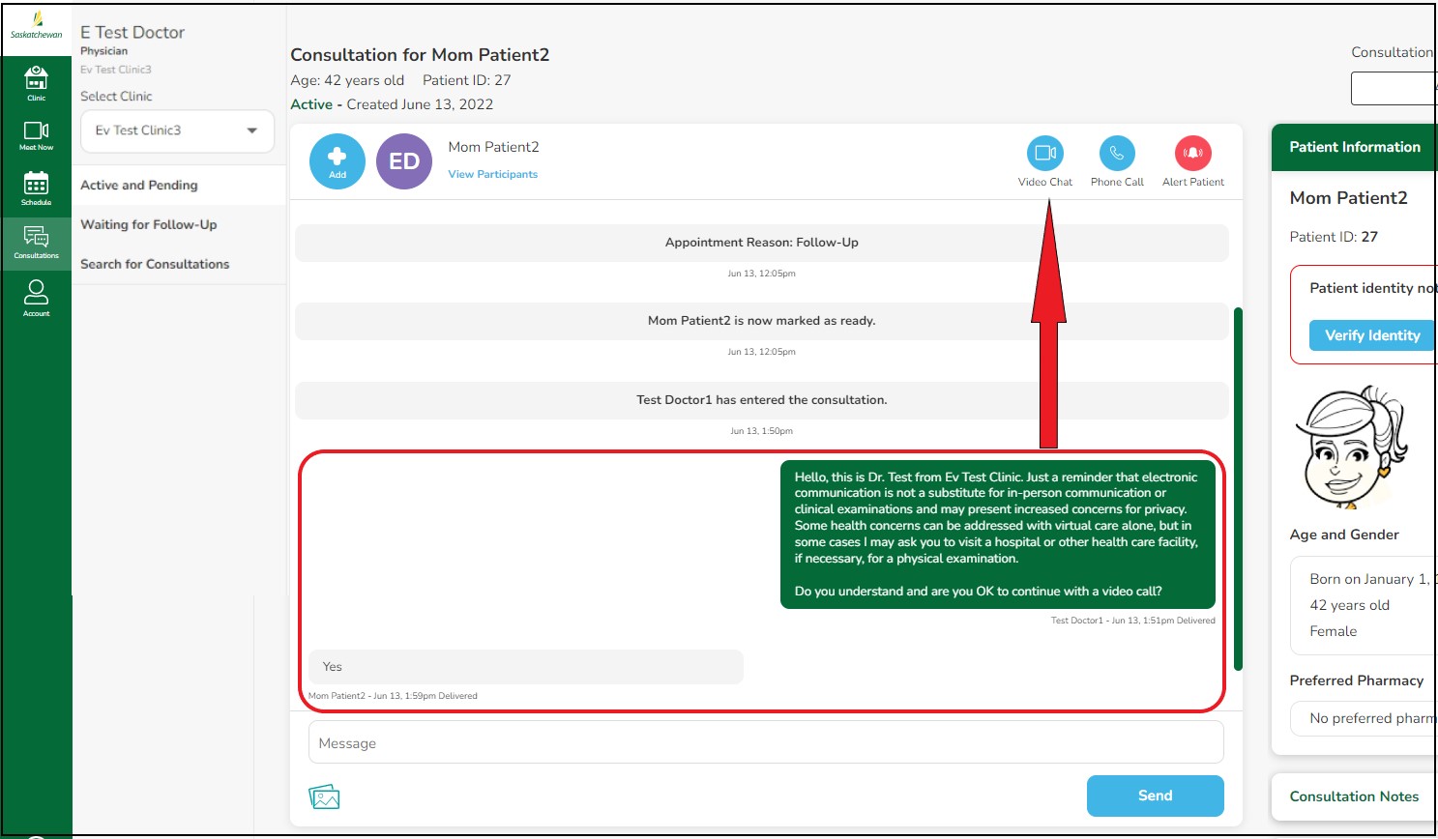Attach an image using picture icon

(324, 796)
